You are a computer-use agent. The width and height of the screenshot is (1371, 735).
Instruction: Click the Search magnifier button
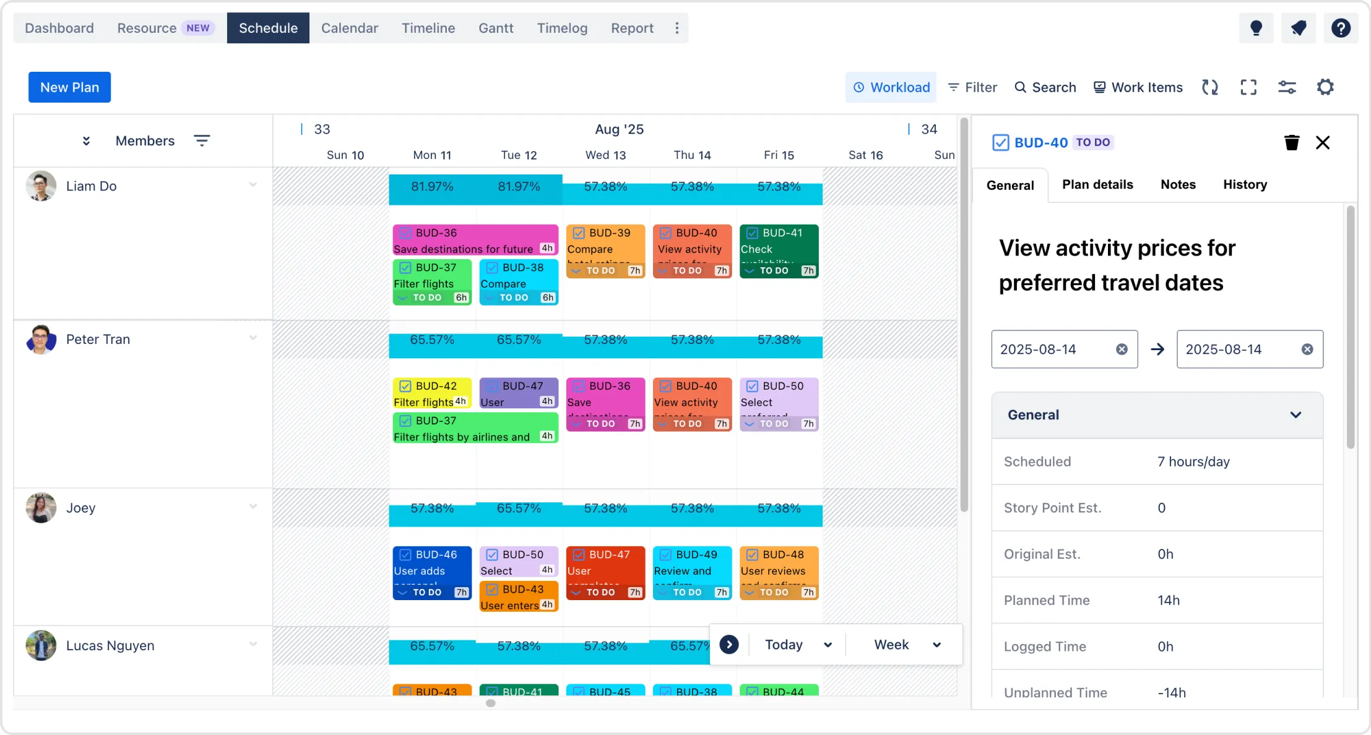click(1045, 87)
